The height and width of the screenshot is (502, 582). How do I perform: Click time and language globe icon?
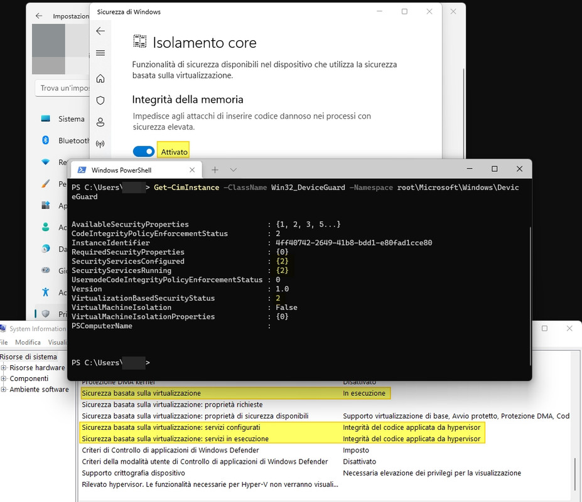point(46,248)
